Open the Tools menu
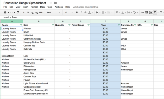The width and height of the screenshot is (164, 99). point(50,7)
